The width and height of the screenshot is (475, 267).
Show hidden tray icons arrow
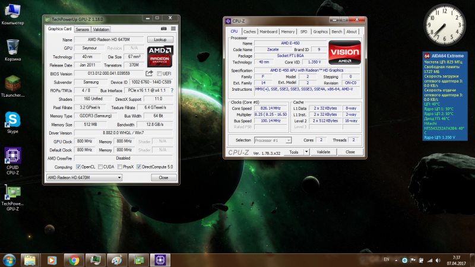(396, 260)
